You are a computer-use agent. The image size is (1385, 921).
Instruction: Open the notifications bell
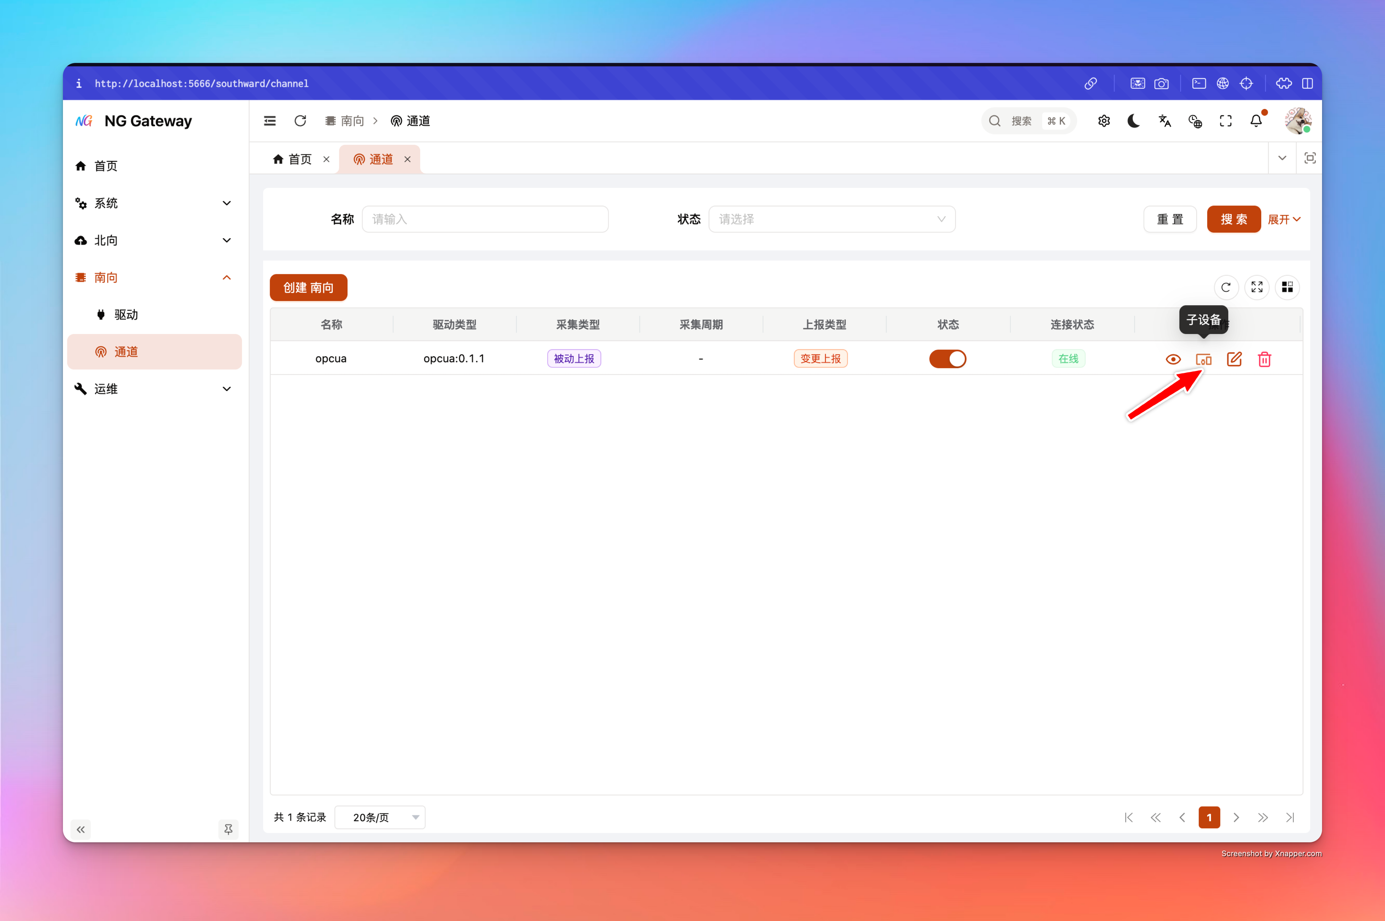click(x=1256, y=121)
